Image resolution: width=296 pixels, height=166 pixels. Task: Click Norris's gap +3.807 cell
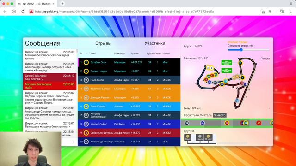(135, 71)
